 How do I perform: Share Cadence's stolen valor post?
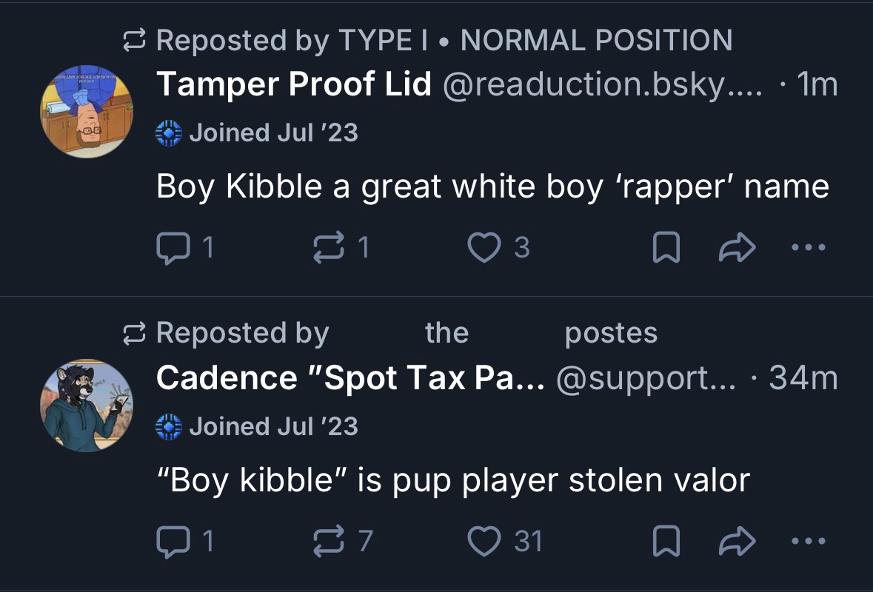pos(736,541)
